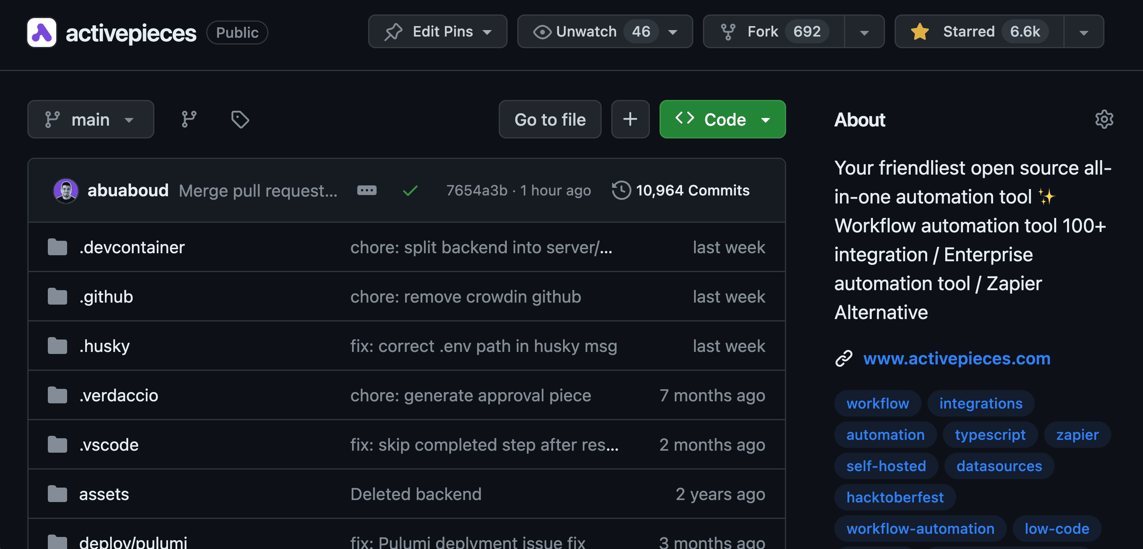Click the 692 fork count

point(807,31)
